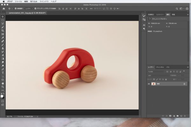Select the Magic Wand tool
Image resolution: width=191 pixels, height=127 pixels.
3,27
